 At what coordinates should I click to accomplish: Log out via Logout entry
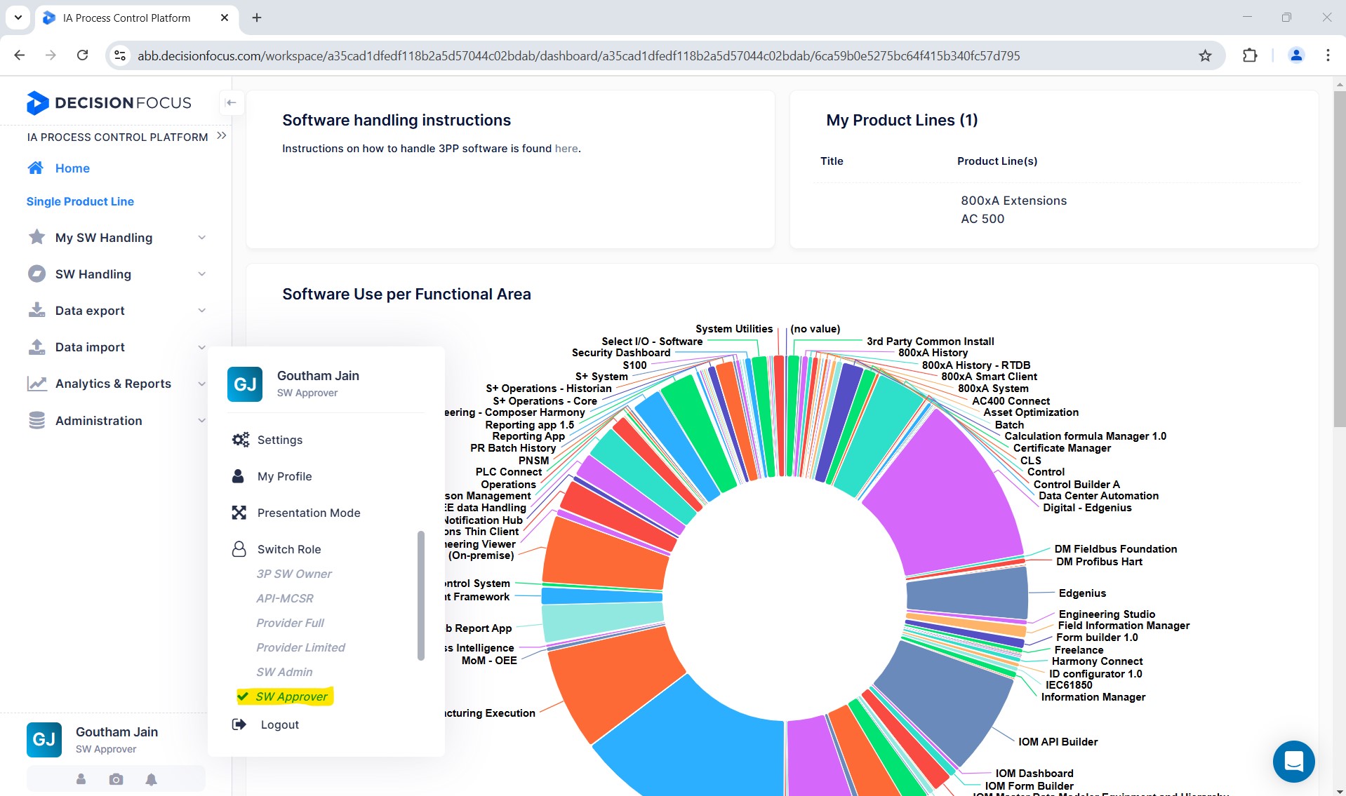tap(280, 724)
